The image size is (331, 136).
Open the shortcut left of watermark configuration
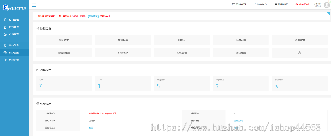click(x=241, y=39)
